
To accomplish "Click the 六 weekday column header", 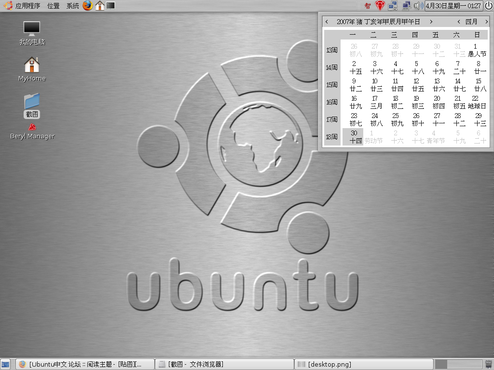I will (x=456, y=35).
